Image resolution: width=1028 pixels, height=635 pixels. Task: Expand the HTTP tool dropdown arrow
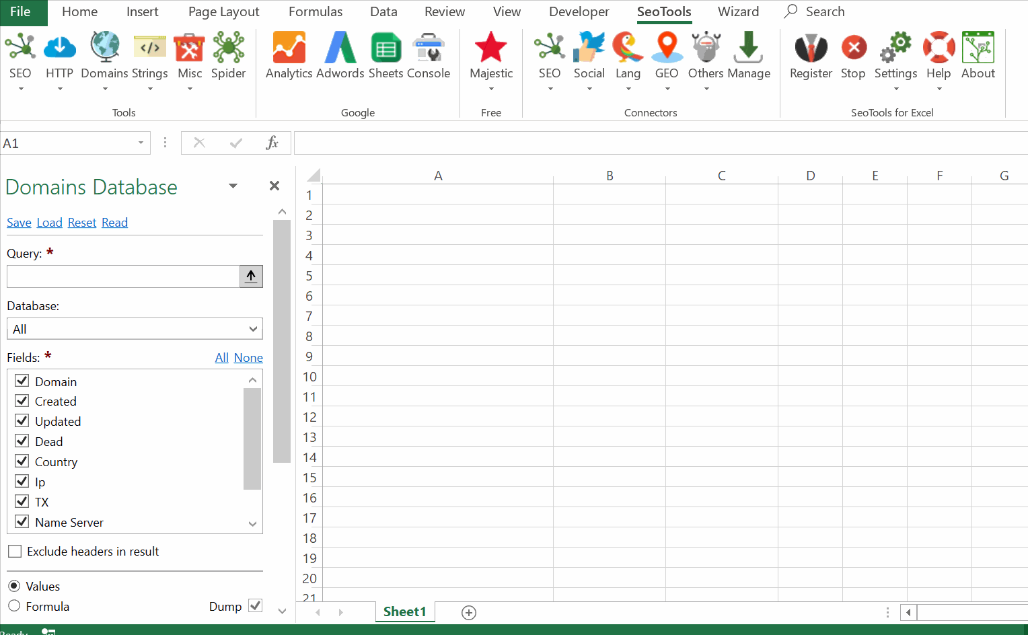[x=60, y=89]
